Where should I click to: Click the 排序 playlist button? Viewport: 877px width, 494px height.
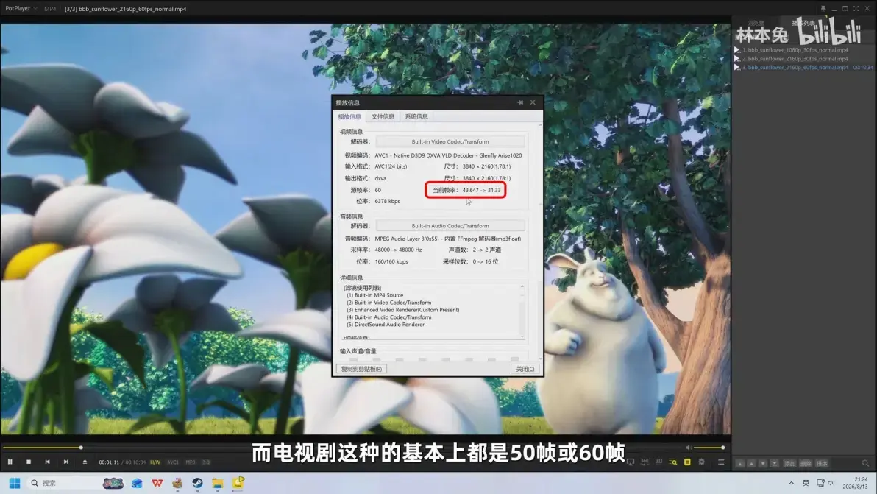[x=822, y=463]
